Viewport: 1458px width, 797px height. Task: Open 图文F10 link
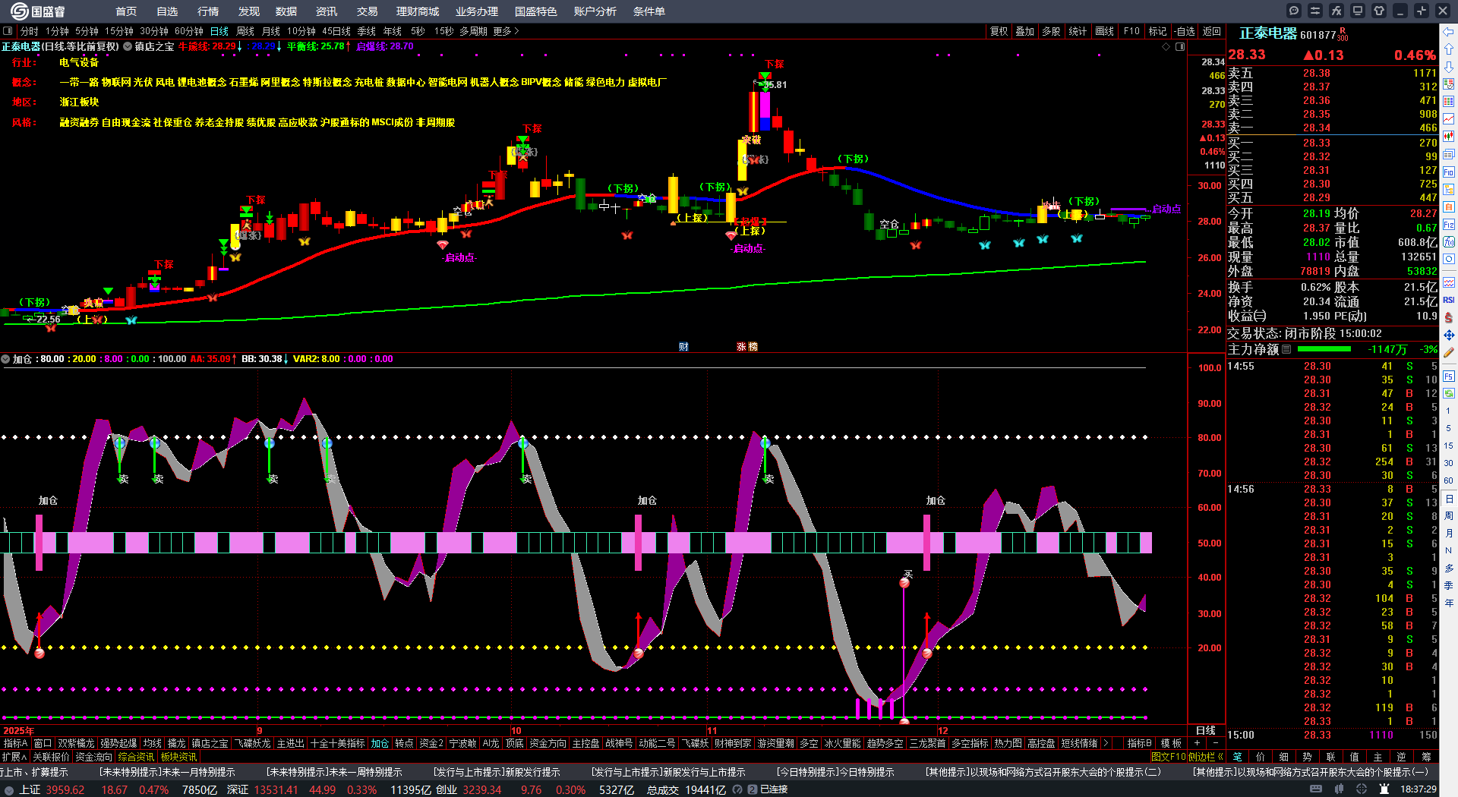tap(1168, 757)
